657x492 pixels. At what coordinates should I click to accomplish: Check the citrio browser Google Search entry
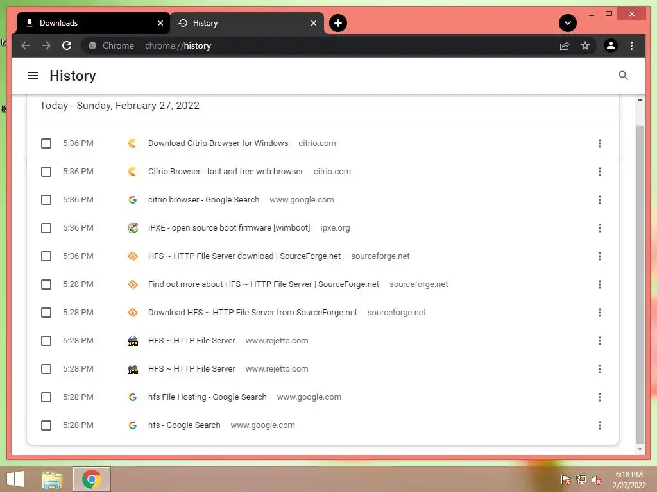coord(46,200)
